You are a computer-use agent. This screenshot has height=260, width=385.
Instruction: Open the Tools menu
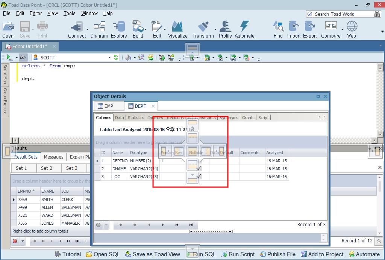click(x=69, y=13)
